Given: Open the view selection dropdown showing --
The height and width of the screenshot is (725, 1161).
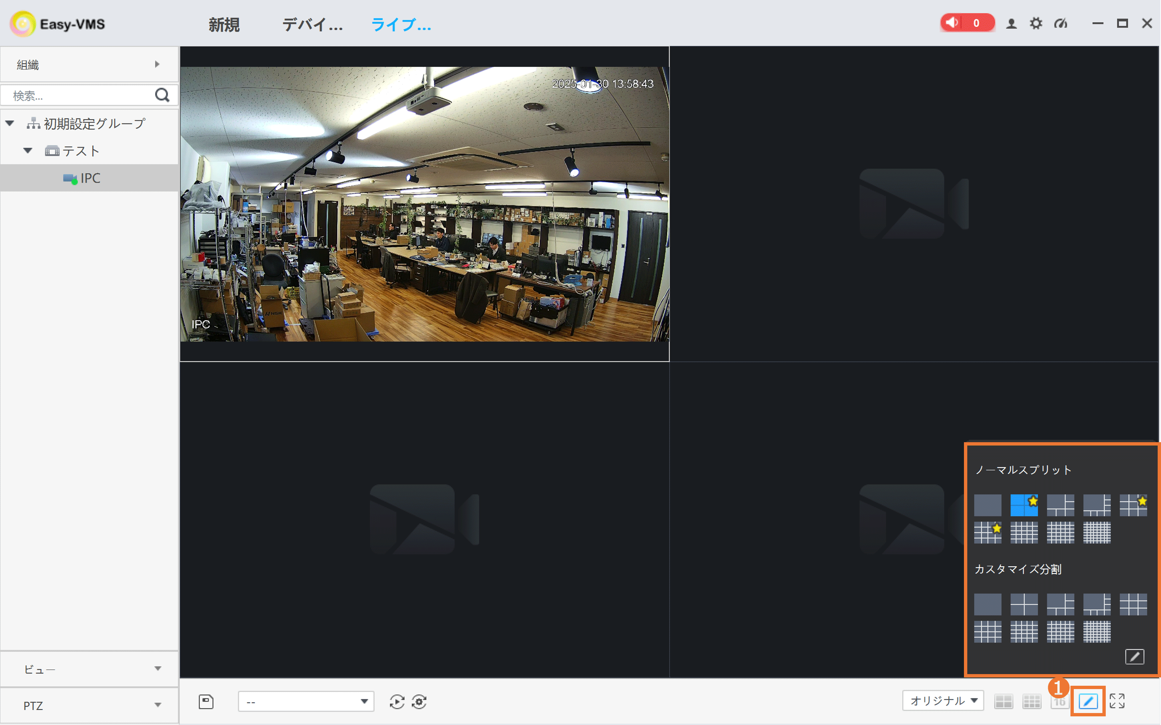Looking at the screenshot, I should tap(306, 701).
